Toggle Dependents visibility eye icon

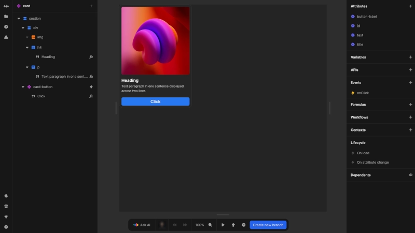pos(410,175)
